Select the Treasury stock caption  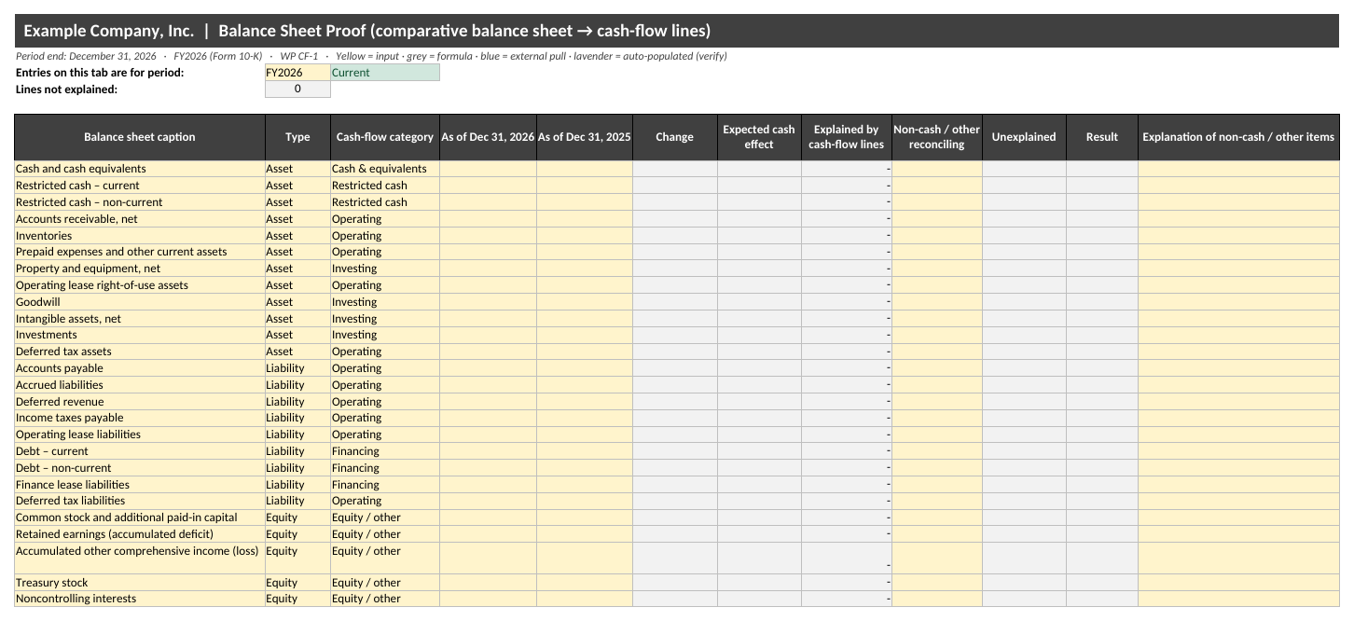(140, 583)
